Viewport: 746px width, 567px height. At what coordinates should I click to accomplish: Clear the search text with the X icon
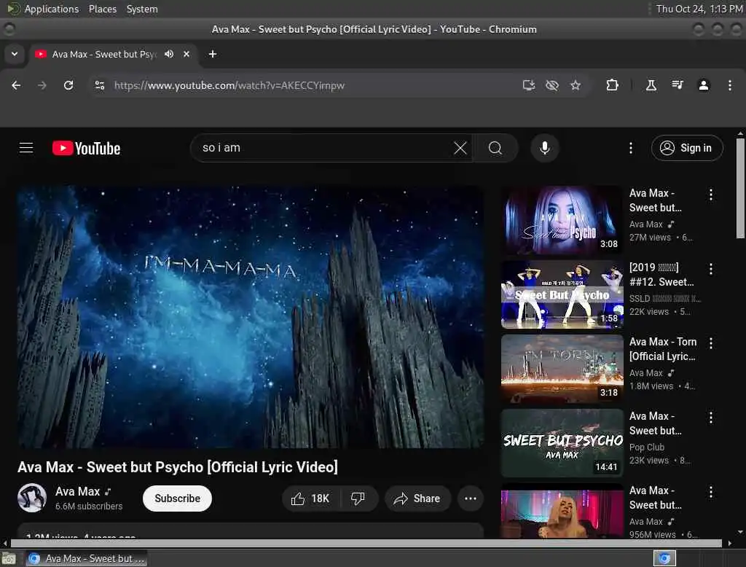(460, 148)
